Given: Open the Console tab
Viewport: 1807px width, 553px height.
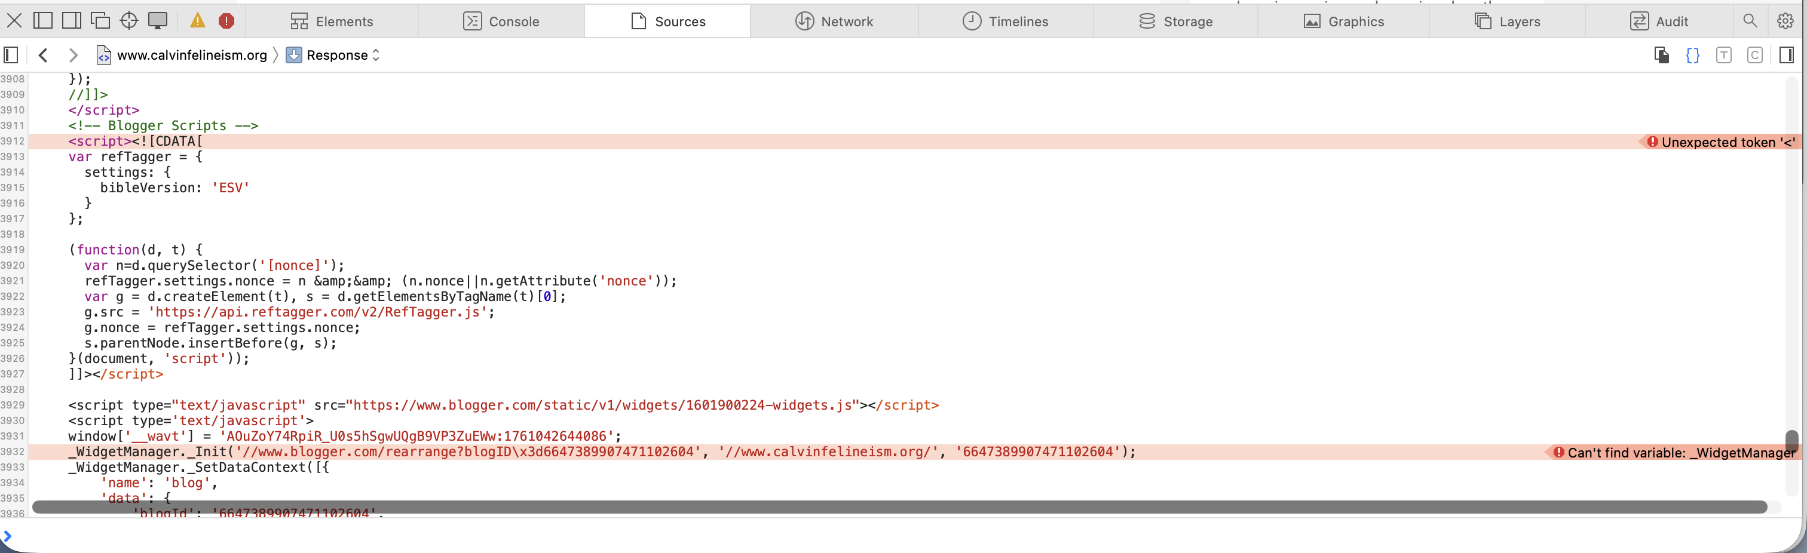Looking at the screenshot, I should click(x=501, y=21).
